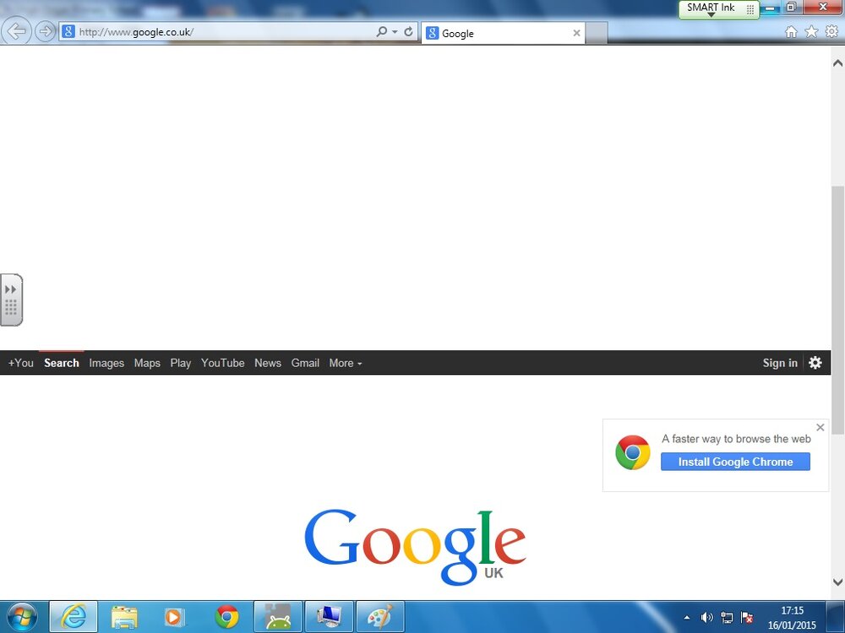Show hidden system tray icons
Image resolution: width=845 pixels, height=633 pixels.
pyautogui.click(x=686, y=618)
